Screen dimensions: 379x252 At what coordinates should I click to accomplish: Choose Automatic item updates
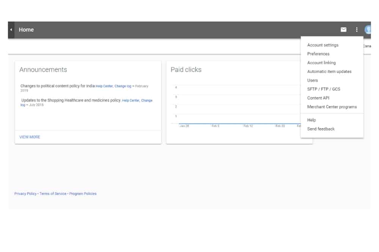(x=329, y=71)
